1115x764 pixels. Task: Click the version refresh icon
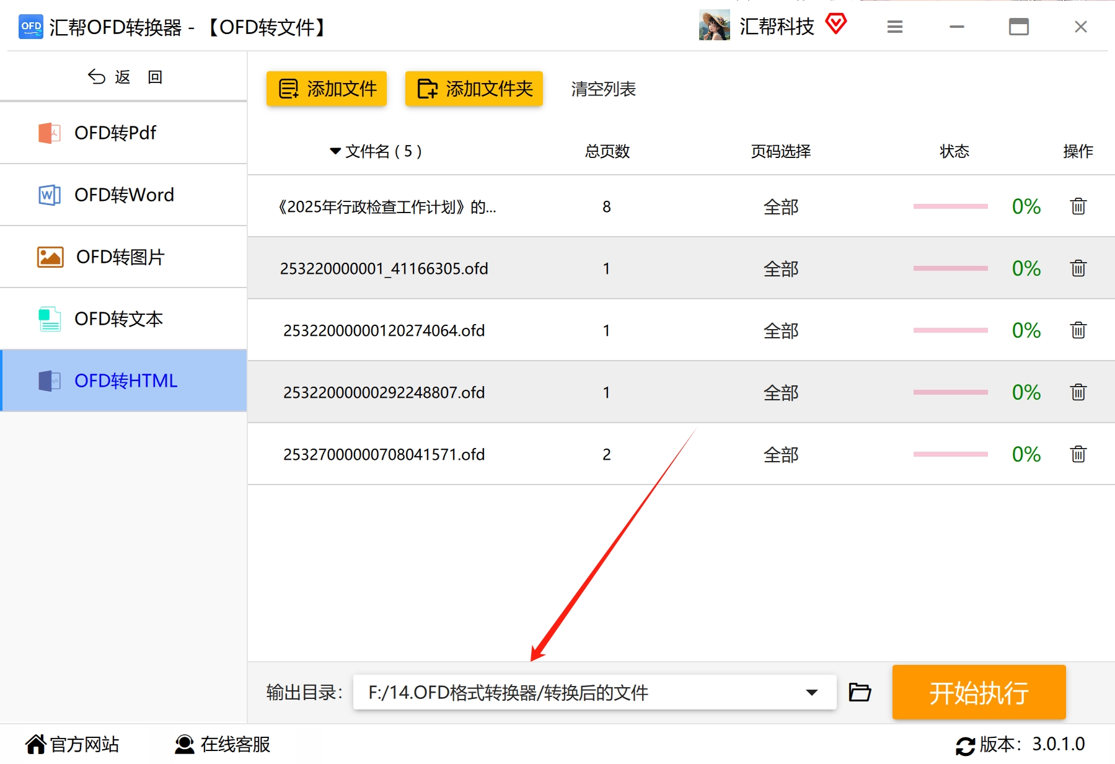click(965, 745)
